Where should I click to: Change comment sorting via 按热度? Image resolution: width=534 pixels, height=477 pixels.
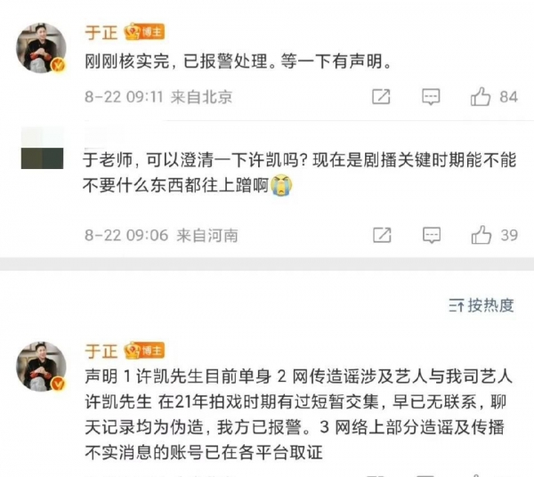click(x=481, y=305)
